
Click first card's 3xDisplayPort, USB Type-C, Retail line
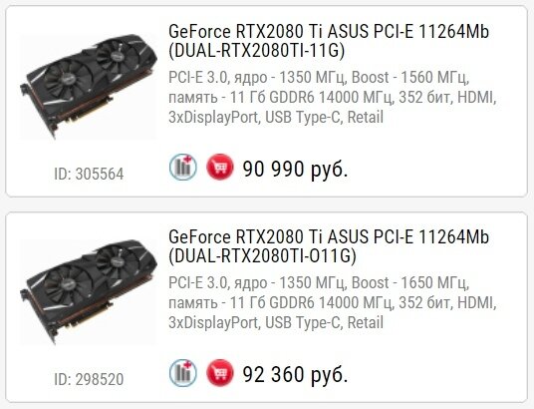[x=276, y=117]
